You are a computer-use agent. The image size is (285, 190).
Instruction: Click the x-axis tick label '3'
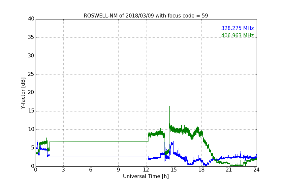(x=63, y=170)
